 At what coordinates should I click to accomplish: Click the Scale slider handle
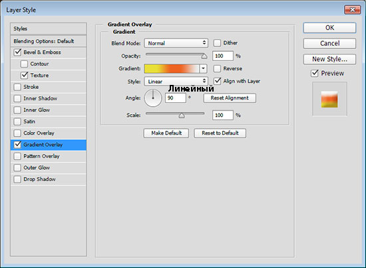click(182, 115)
